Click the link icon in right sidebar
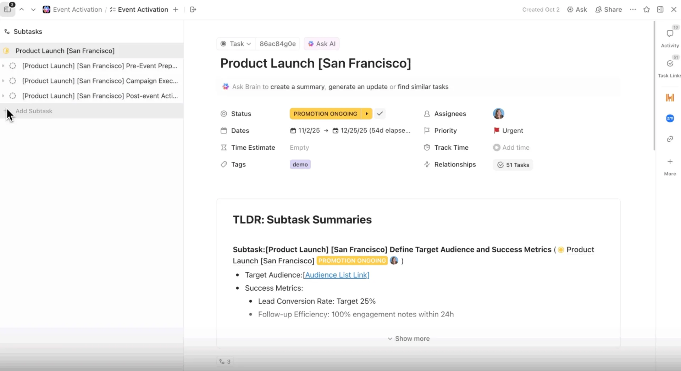 click(x=670, y=139)
